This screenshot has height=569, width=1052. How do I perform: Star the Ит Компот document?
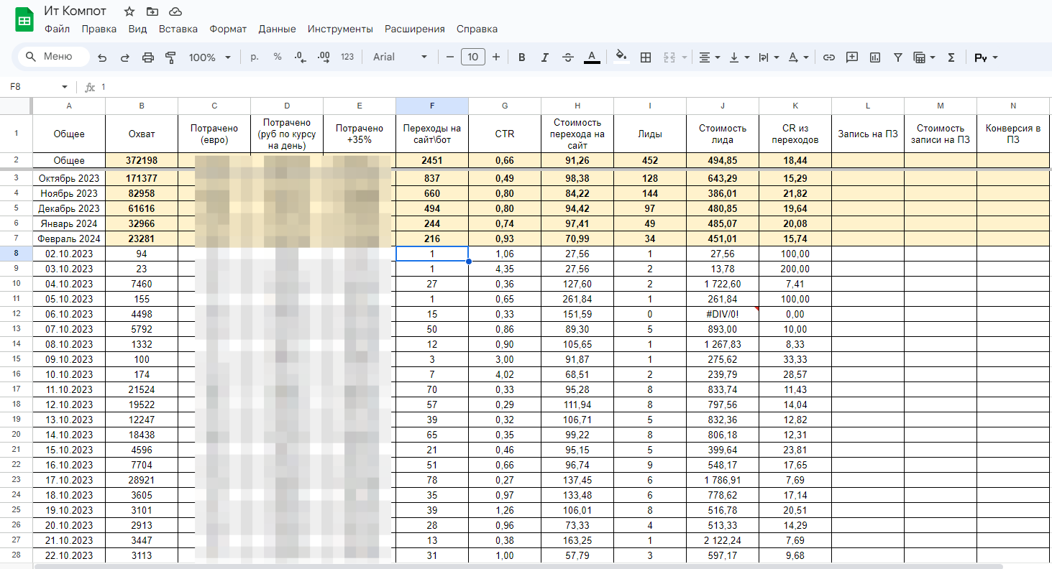[x=129, y=11]
